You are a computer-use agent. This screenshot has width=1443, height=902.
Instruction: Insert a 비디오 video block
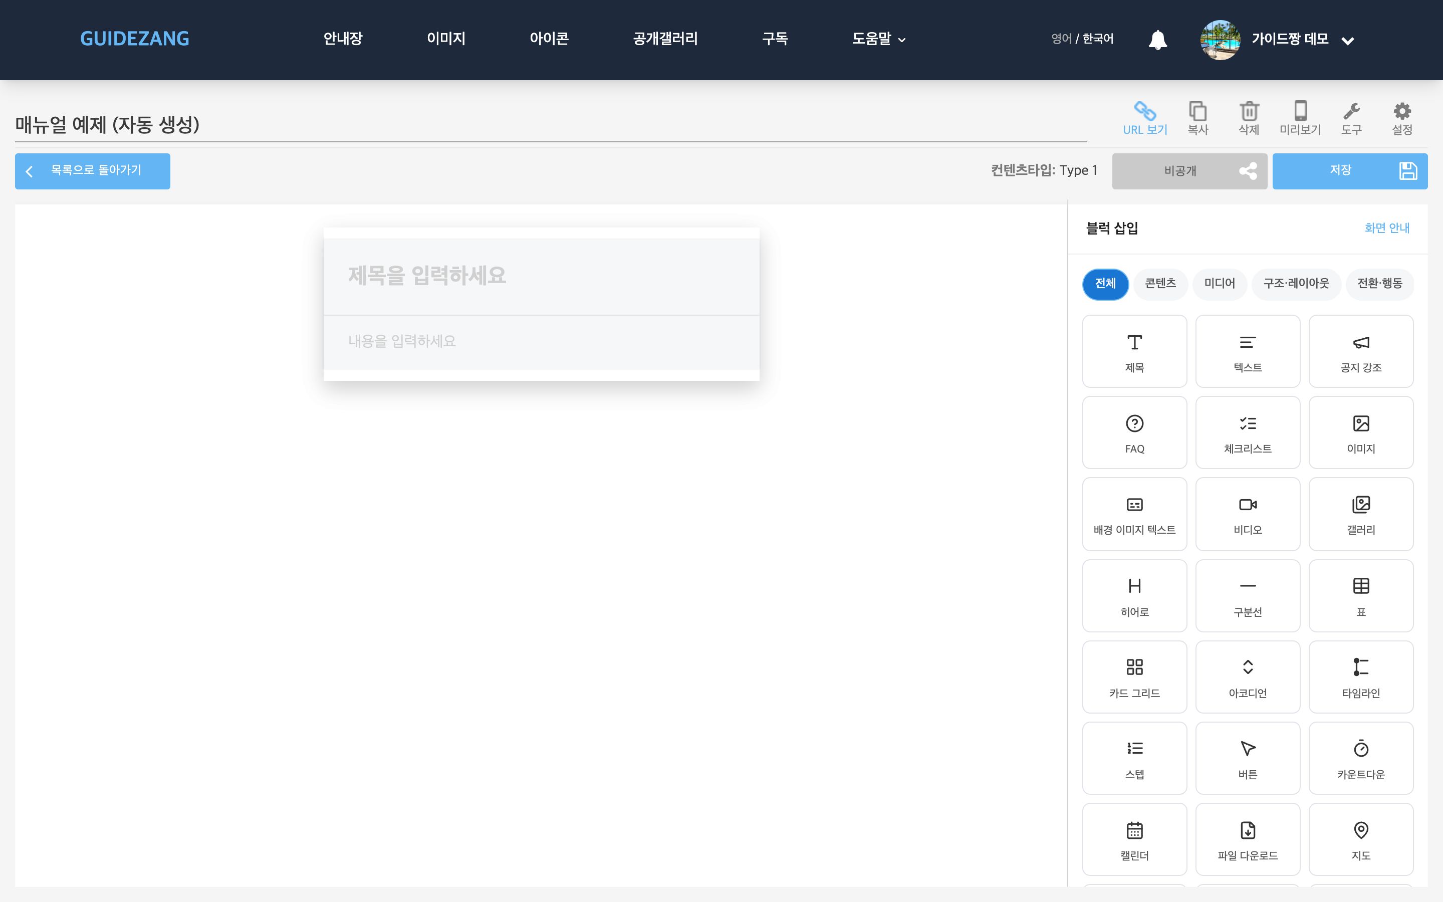[x=1248, y=514]
